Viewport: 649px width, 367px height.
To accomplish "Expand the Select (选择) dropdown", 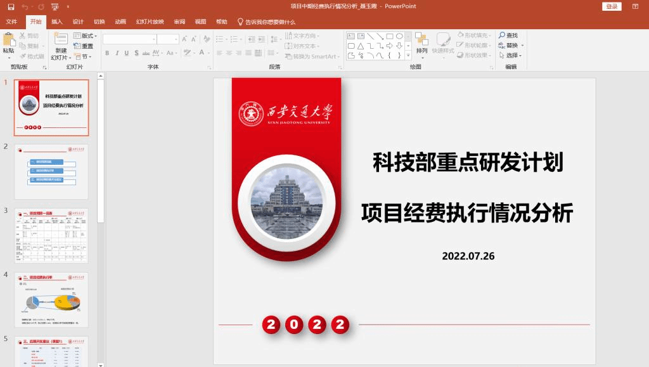I will (x=511, y=55).
